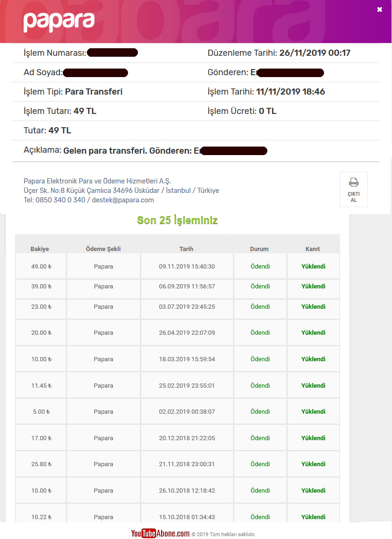Open Yüklendi proof for 49.00 payment
Viewport: 392px width, 539px height.
click(x=313, y=266)
